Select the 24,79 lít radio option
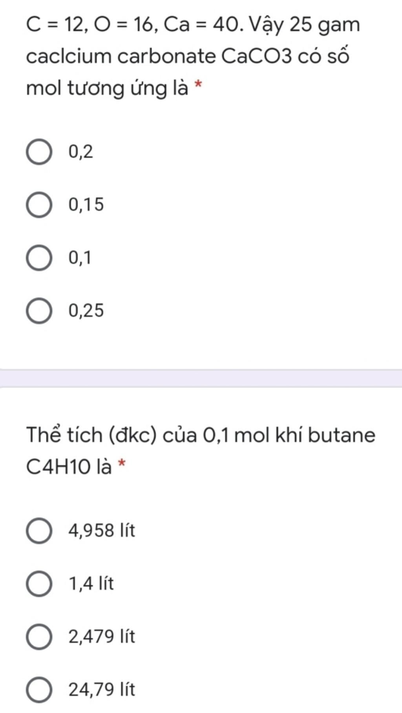 coord(39,690)
